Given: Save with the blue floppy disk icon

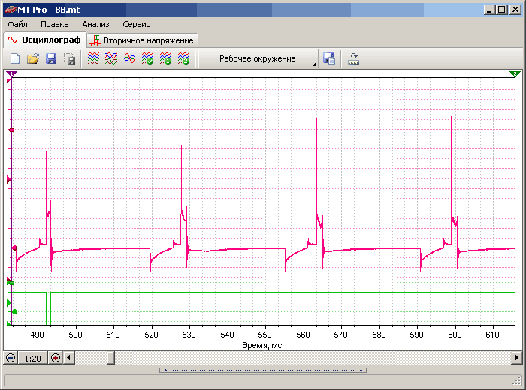Looking at the screenshot, I should coord(51,58).
